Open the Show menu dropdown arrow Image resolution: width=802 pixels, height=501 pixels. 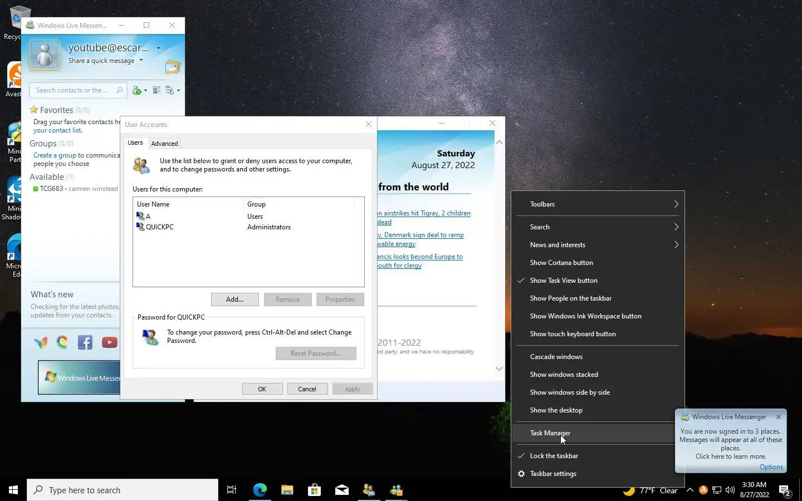click(x=178, y=90)
